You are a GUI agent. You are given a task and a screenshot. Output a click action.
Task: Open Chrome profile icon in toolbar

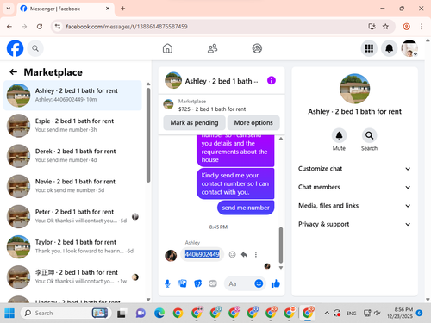point(406,27)
